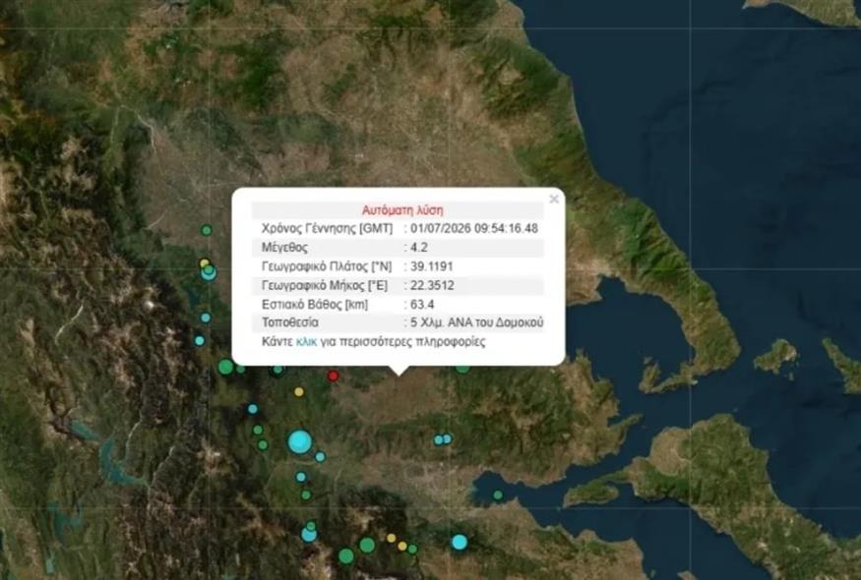Open the 'κλικ' link for more information
Image resolution: width=861 pixels, height=580 pixels.
pyautogui.click(x=306, y=342)
